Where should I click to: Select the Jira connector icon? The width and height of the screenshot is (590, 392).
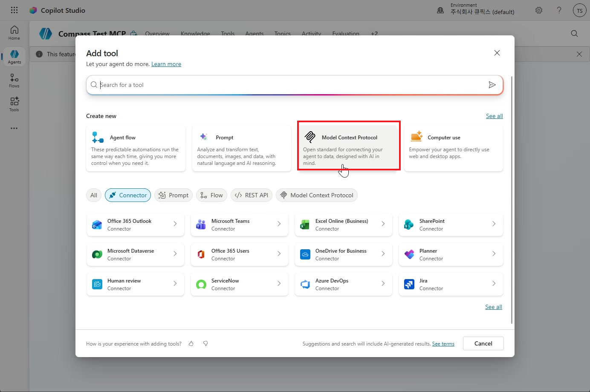click(409, 284)
